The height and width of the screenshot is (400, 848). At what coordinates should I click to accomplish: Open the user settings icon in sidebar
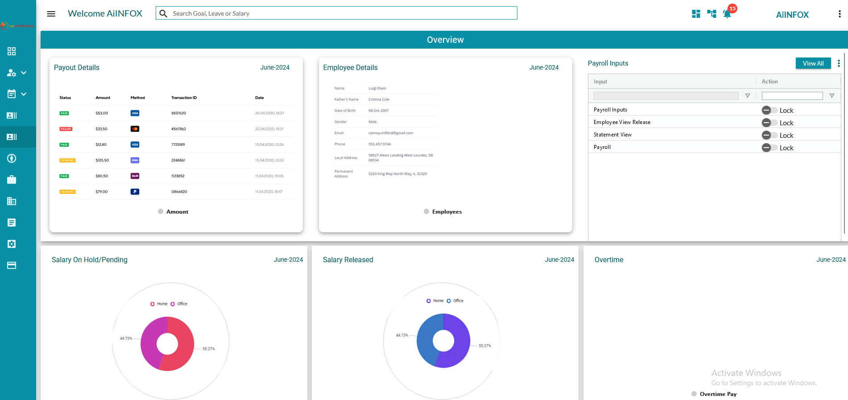(12, 73)
